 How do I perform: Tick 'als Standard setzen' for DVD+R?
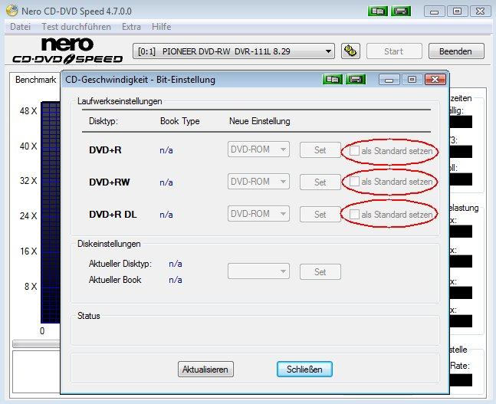[354, 151]
